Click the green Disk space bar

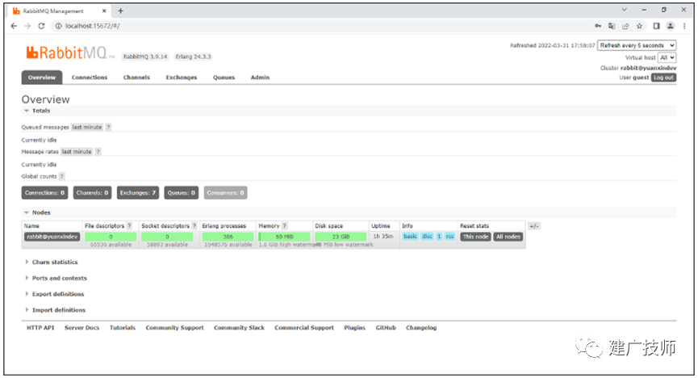pyautogui.click(x=341, y=237)
